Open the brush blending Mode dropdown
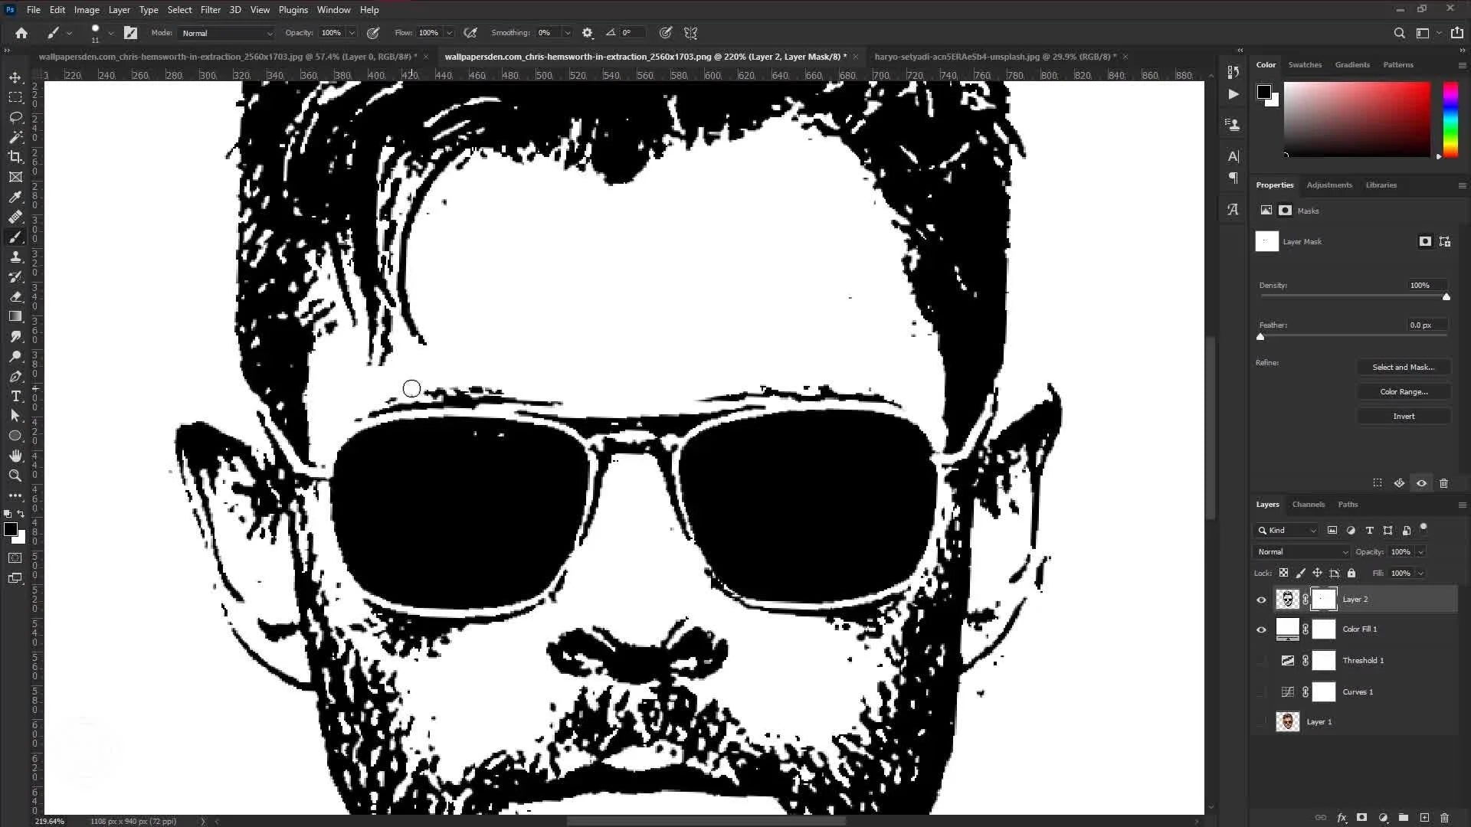 click(x=225, y=33)
